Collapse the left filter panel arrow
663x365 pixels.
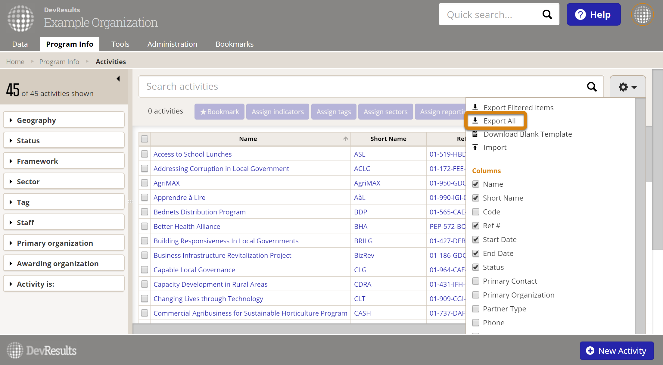tap(118, 79)
